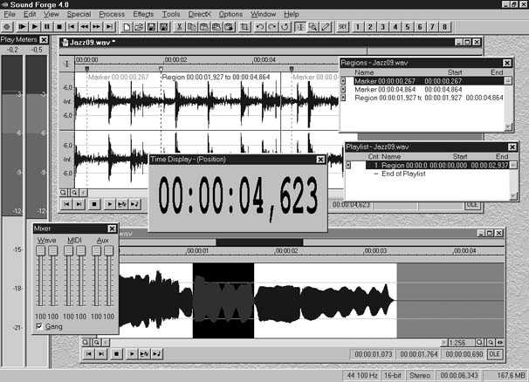This screenshot has height=382, width=529.
Task: Open the Process menu
Action: (112, 14)
